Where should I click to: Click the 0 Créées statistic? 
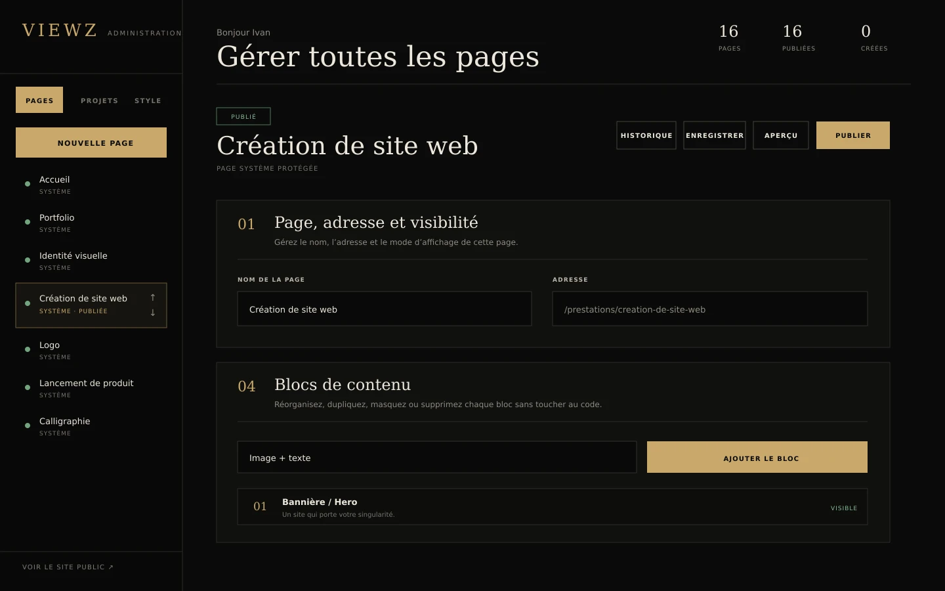[x=874, y=37]
